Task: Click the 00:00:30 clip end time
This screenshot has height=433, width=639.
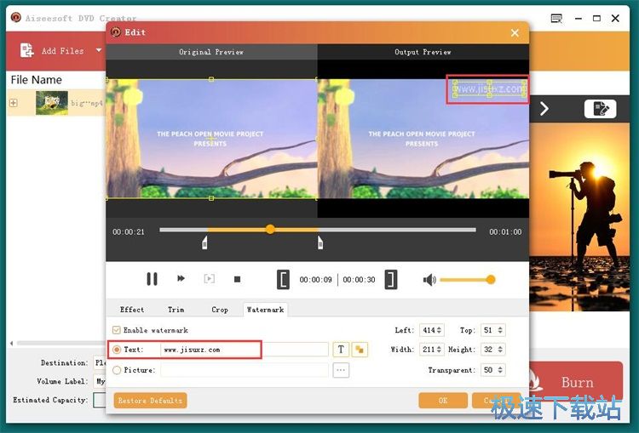Action: [x=359, y=280]
